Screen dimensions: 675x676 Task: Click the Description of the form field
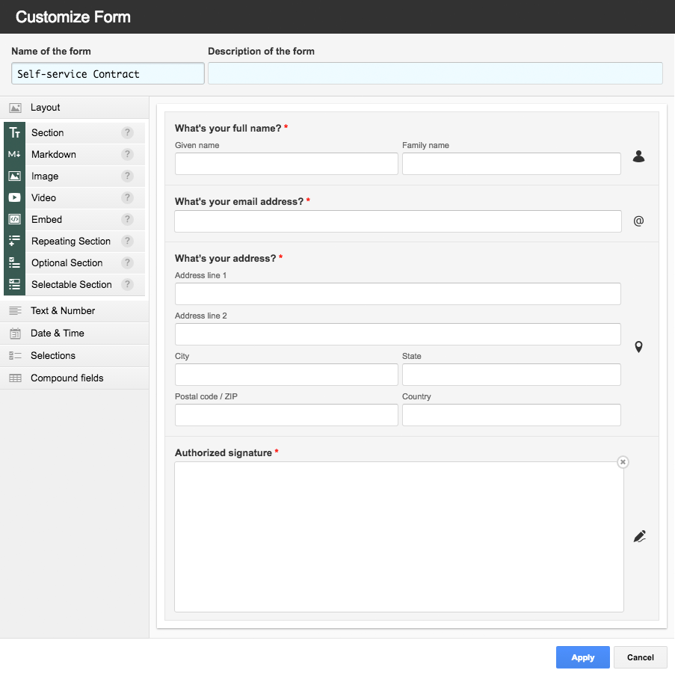435,73
